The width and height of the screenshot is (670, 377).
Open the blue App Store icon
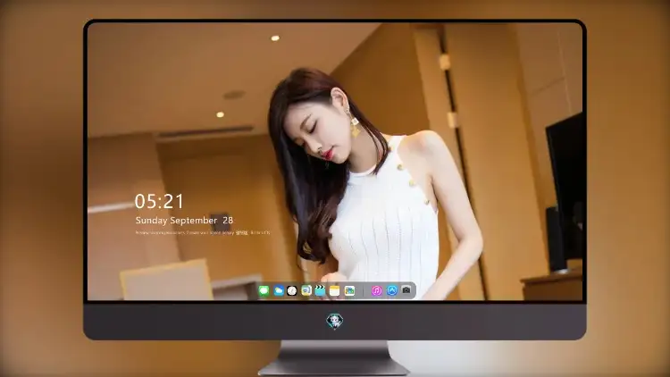(x=392, y=290)
